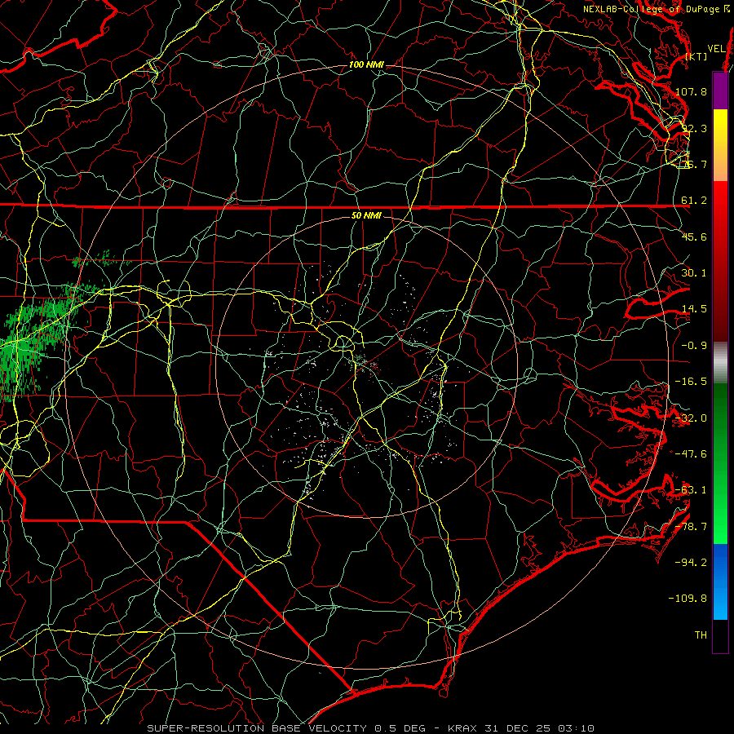Viewport: 734px width, 734px height.
Task: Click the -109.8 velocity scale value
Action: click(688, 599)
